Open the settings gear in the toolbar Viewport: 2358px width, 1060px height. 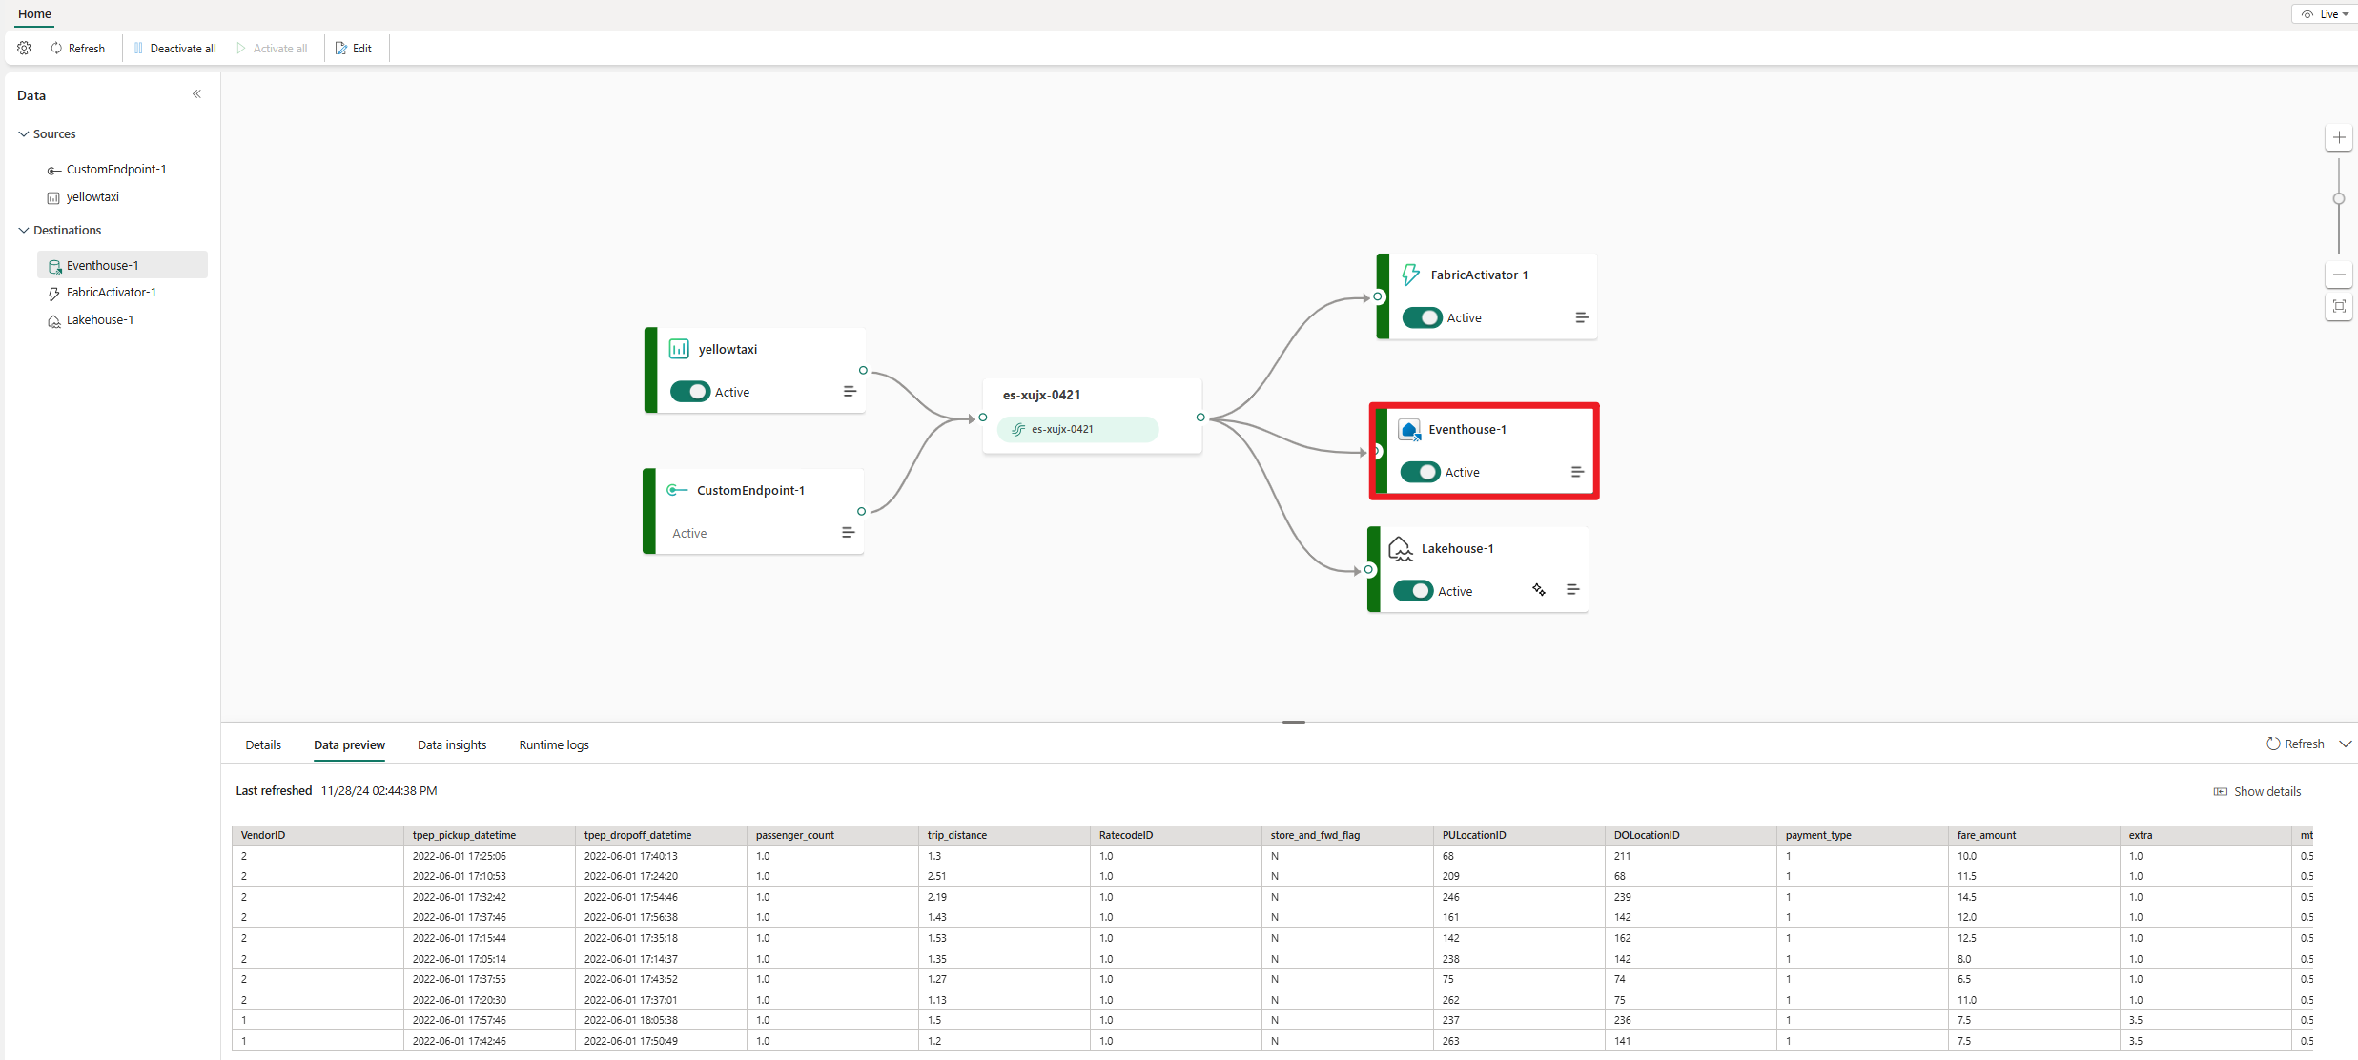click(25, 48)
